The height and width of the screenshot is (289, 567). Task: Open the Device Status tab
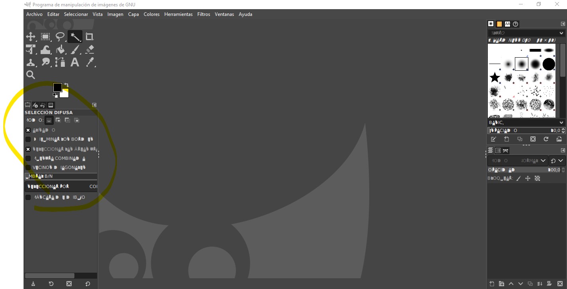click(35, 105)
